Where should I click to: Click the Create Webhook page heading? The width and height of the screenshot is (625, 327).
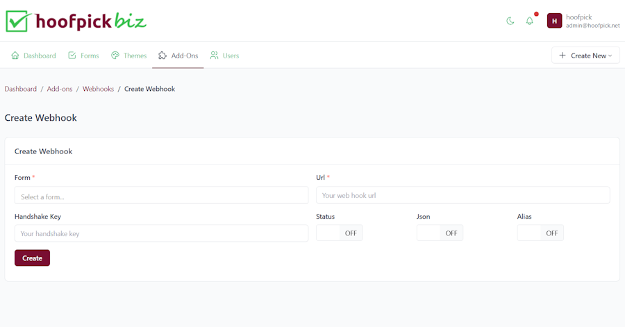(x=41, y=118)
